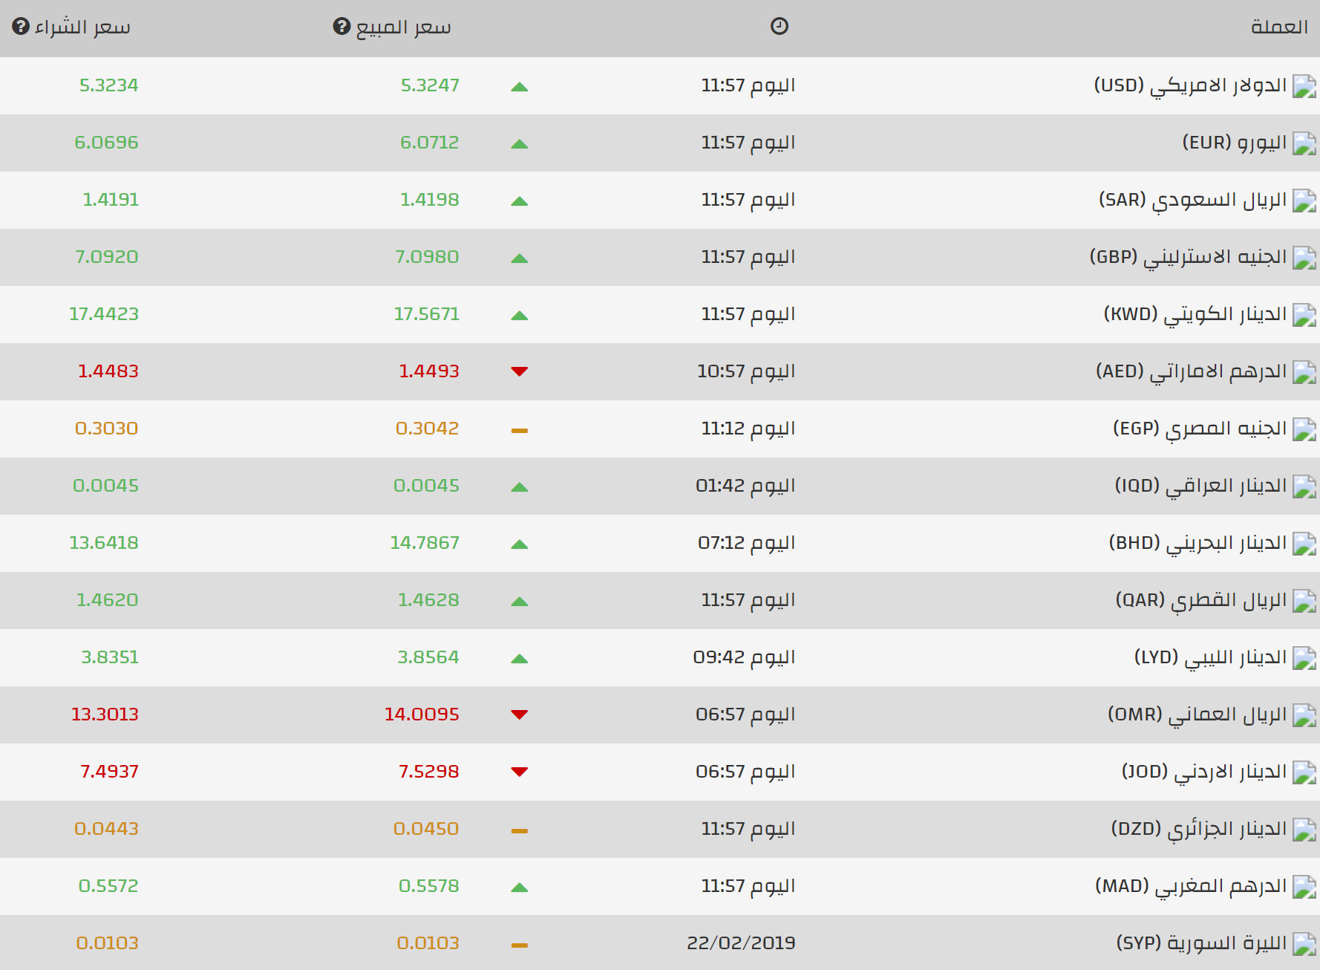Click the 22/02/2019 date in SYP row
The height and width of the screenshot is (970, 1320).
741,943
